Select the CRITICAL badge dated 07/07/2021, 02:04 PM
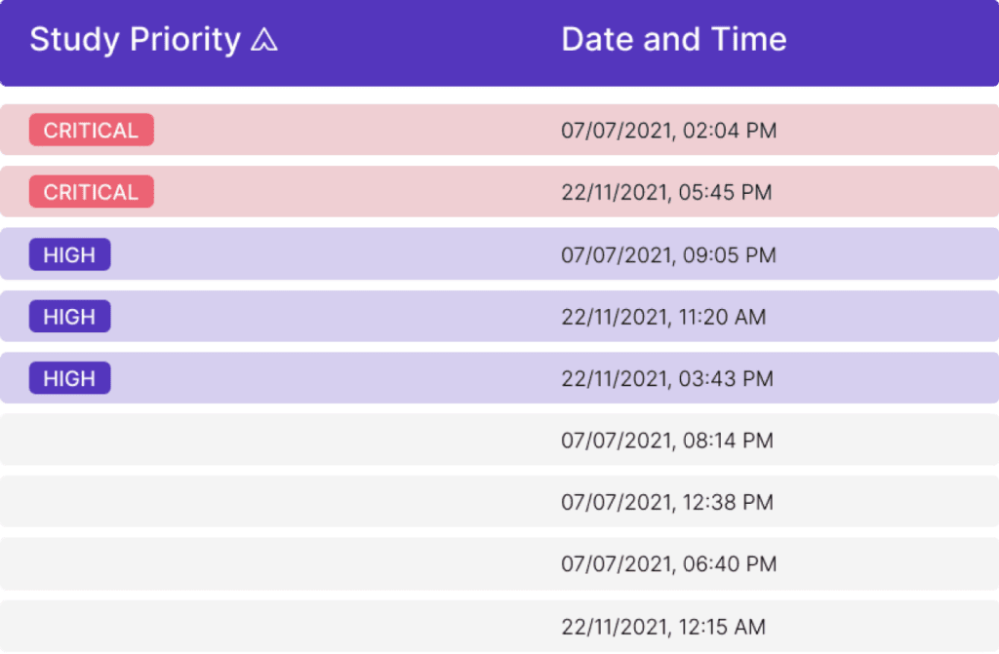This screenshot has width=999, height=654. click(91, 130)
